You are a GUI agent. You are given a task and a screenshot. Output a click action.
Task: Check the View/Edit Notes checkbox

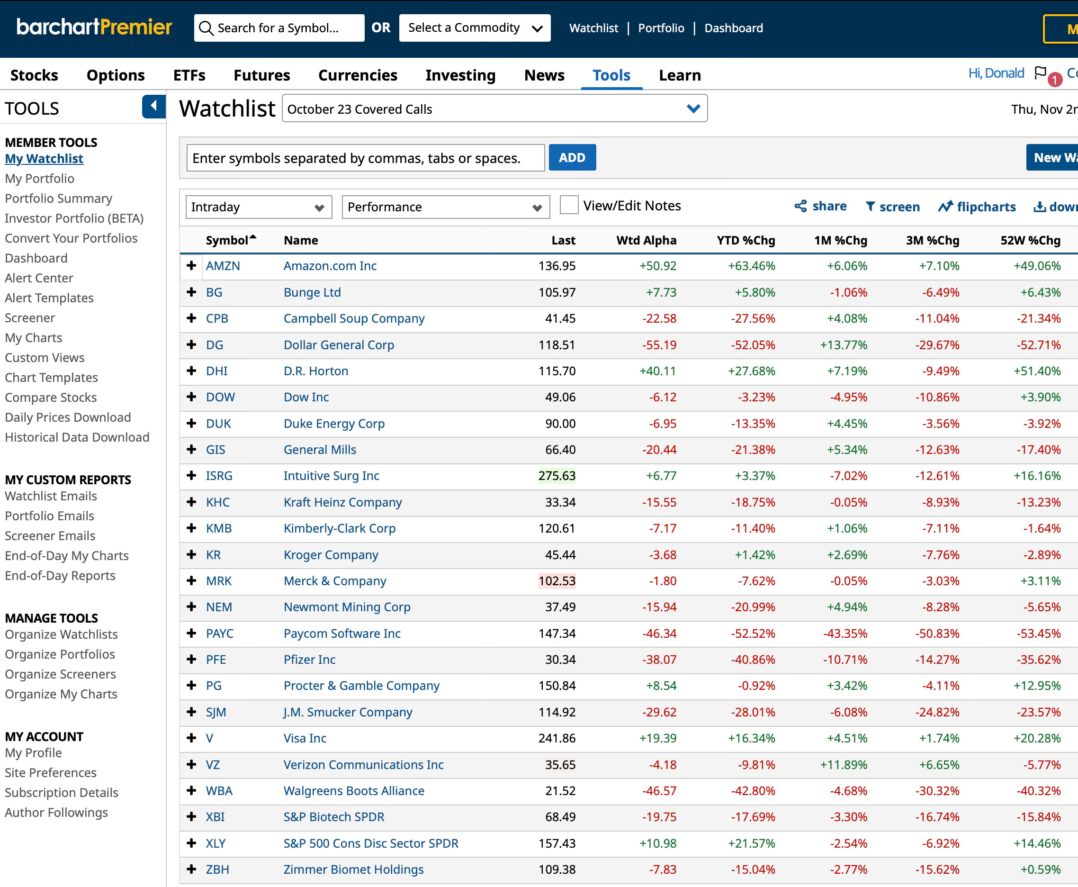[x=569, y=205]
